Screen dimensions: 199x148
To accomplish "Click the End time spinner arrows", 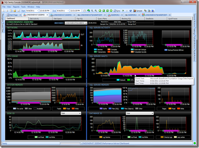I will point(81,11).
